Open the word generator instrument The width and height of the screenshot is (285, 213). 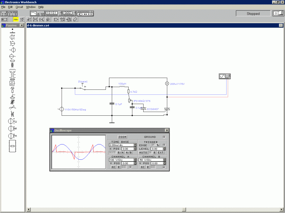(x=53, y=13)
